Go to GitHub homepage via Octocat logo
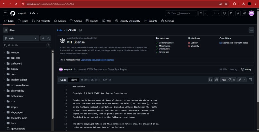 (x=13, y=13)
